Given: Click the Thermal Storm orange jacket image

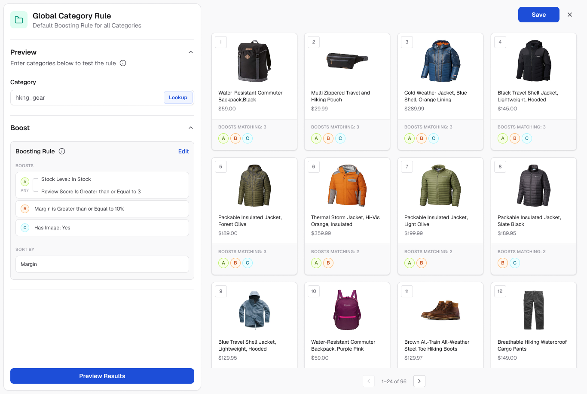Looking at the screenshot, I should [347, 186].
